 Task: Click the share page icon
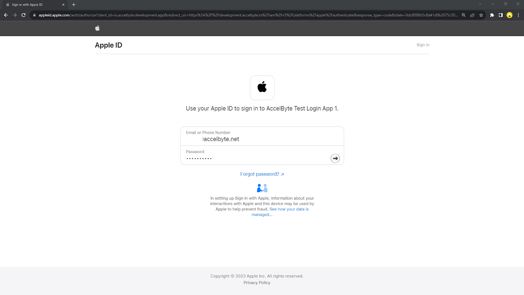472,15
